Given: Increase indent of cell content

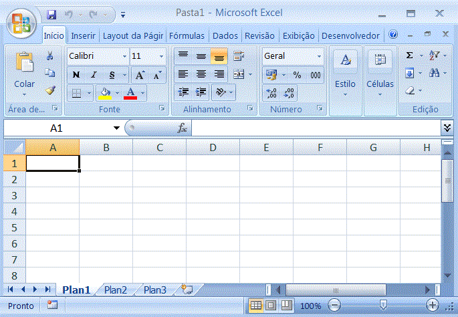Looking at the screenshot, I should pos(201,92).
